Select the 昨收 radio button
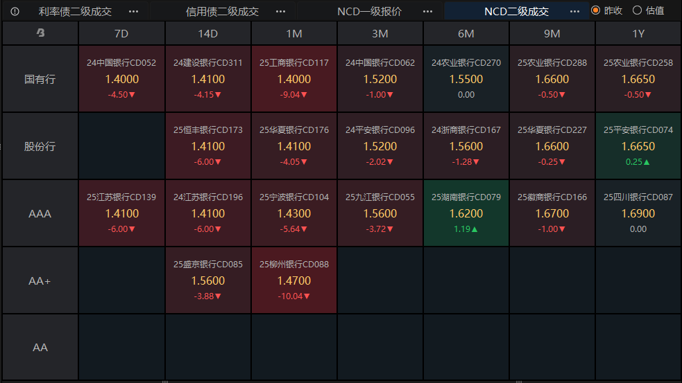This screenshot has width=682, height=383. (x=596, y=10)
